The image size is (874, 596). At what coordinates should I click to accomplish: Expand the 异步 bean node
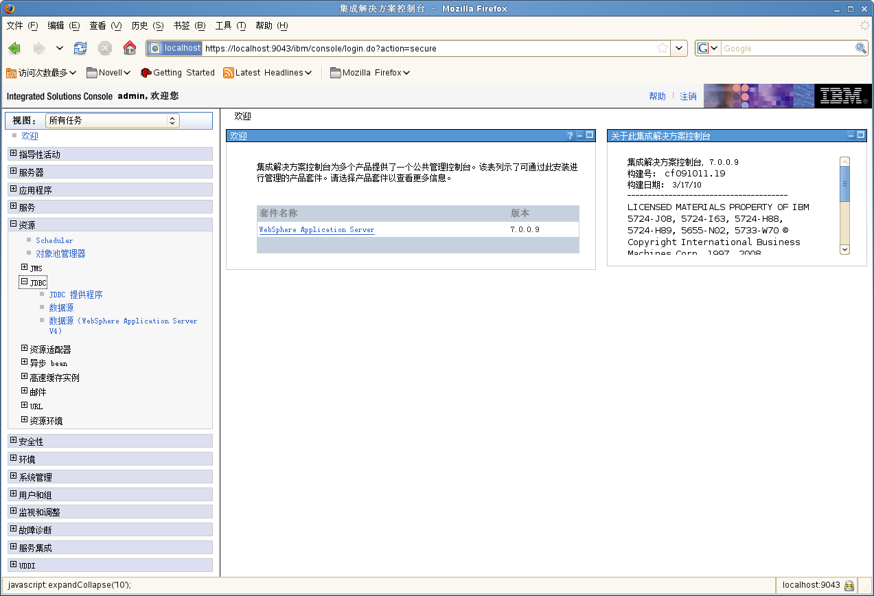[x=24, y=363]
